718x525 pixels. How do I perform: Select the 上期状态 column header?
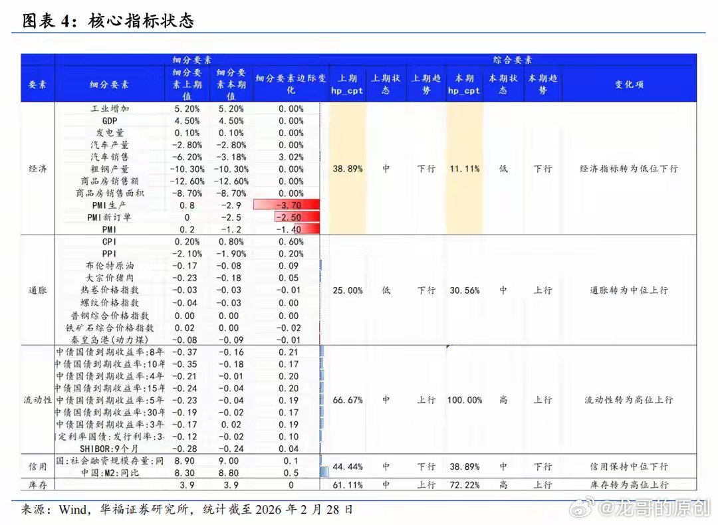386,84
